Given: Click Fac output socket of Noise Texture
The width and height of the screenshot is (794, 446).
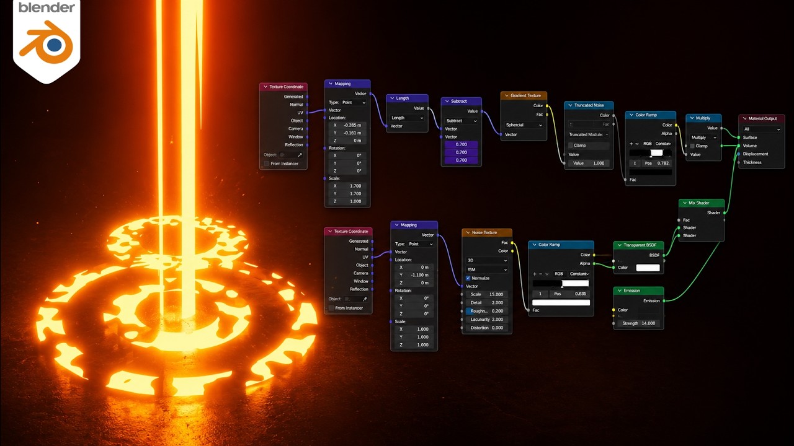Looking at the screenshot, I should (512, 243).
